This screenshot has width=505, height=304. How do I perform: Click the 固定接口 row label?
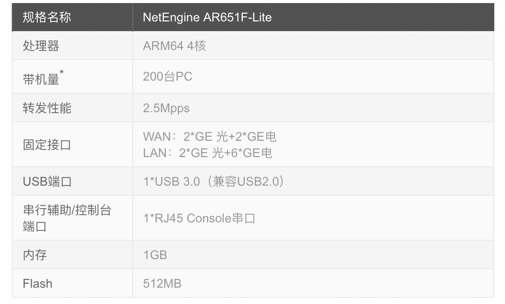coord(47,144)
